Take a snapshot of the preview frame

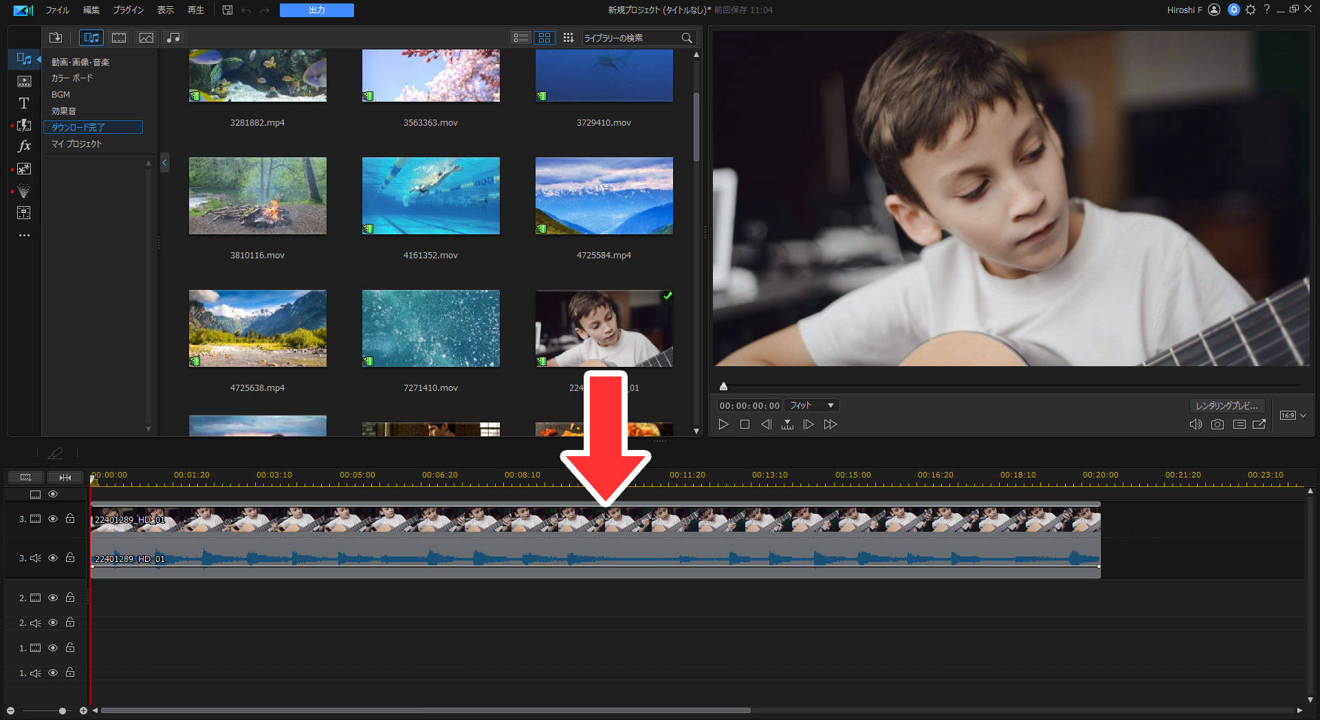(1218, 425)
